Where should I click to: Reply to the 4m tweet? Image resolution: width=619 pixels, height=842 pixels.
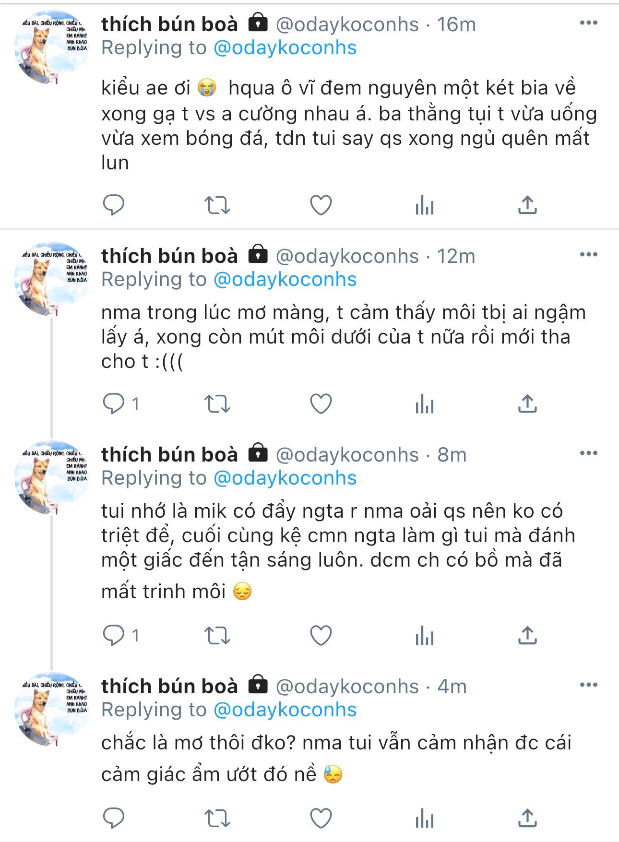(x=114, y=818)
